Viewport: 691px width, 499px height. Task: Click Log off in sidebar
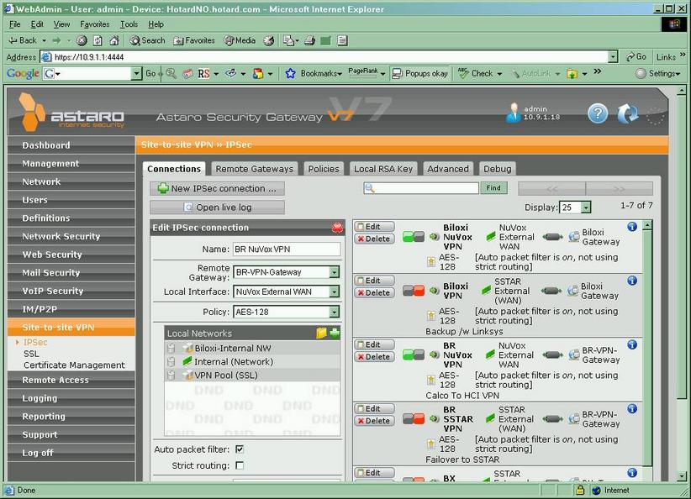click(71, 453)
